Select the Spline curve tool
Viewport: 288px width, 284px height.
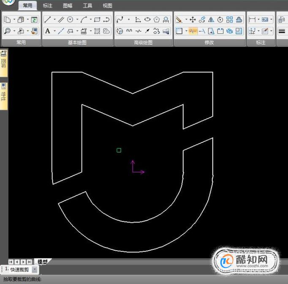[120, 19]
